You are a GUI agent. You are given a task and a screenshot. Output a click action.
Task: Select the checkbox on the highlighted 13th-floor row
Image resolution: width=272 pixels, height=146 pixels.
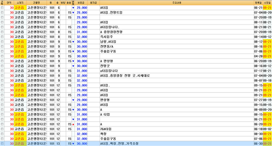2,144
